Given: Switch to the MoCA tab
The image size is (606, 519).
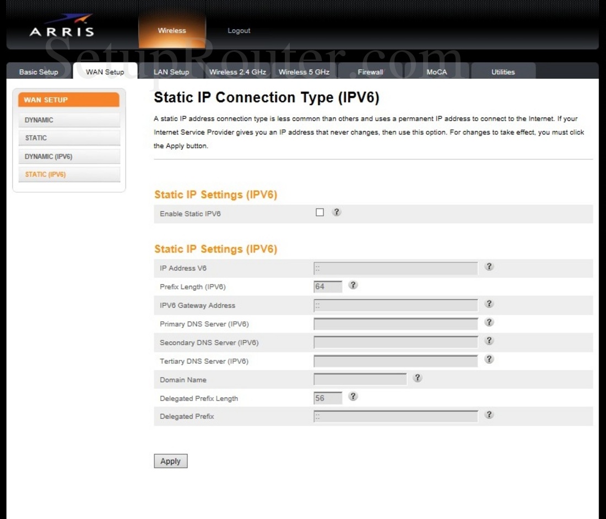Looking at the screenshot, I should tap(437, 72).
